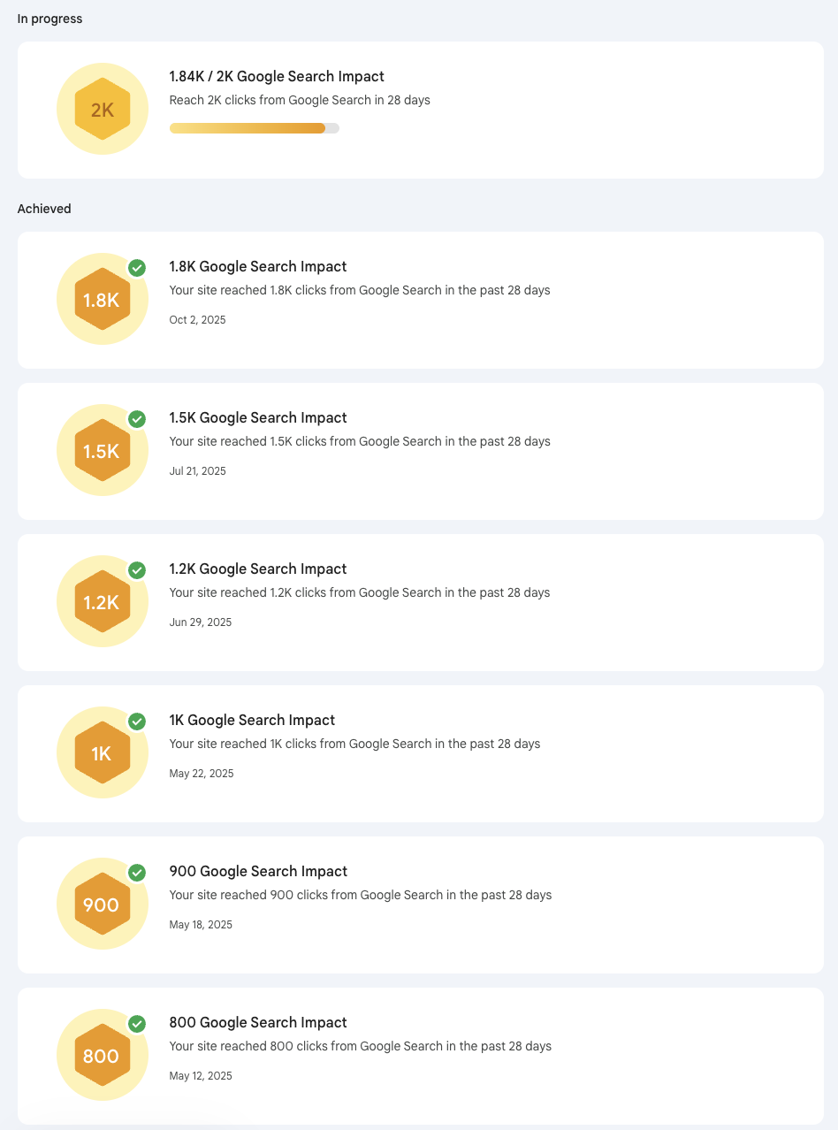
Task: Click the 1.8K achievement hexagon badge
Action: [103, 300]
